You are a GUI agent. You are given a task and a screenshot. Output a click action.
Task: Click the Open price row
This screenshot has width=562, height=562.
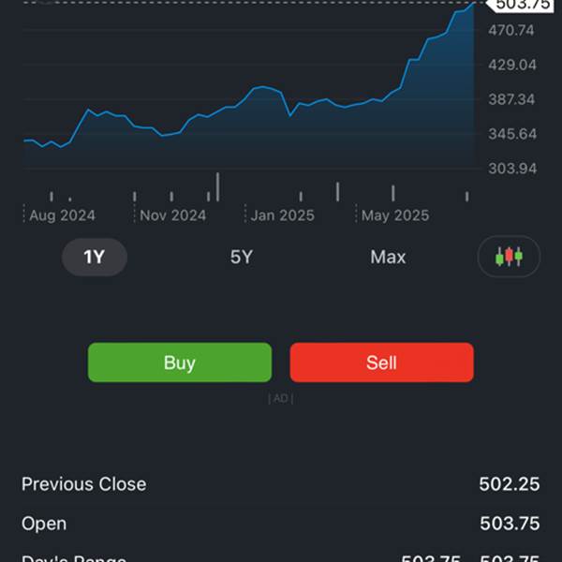pyautogui.click(x=281, y=524)
